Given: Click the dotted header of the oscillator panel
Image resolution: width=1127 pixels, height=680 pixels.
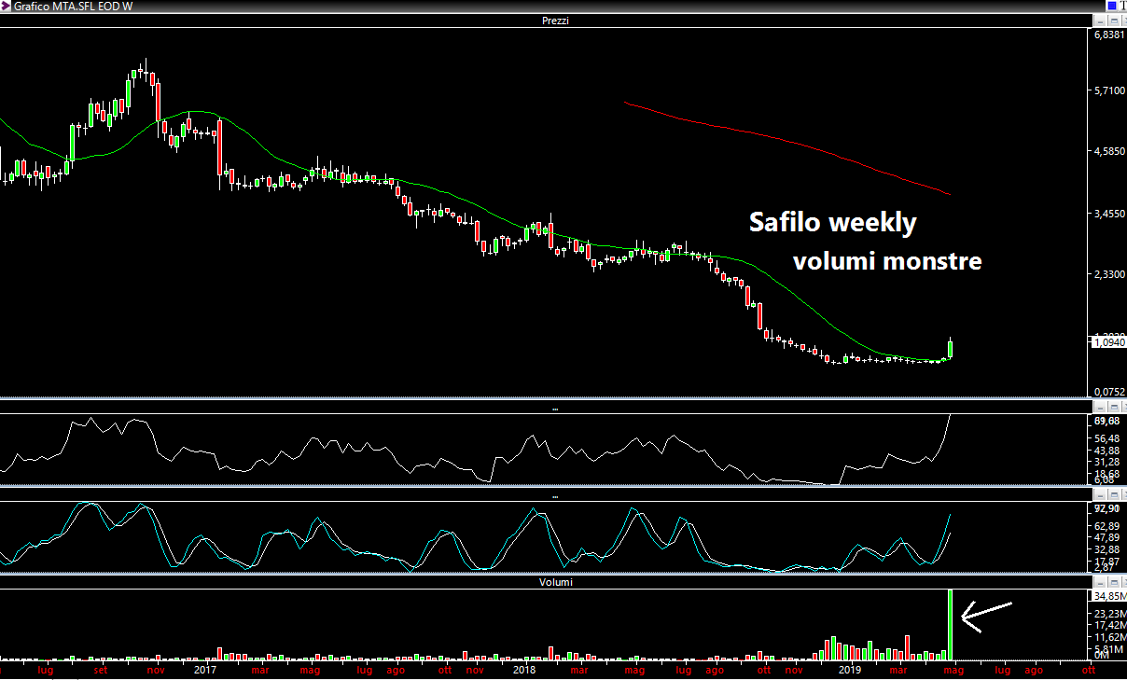Looking at the screenshot, I should (555, 496).
